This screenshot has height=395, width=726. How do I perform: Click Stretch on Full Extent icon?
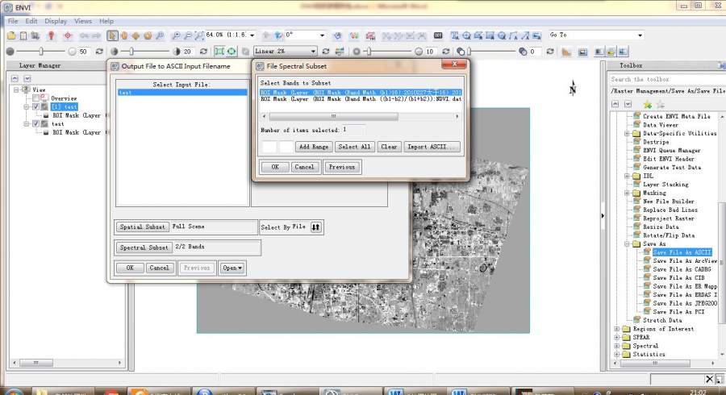tap(232, 52)
